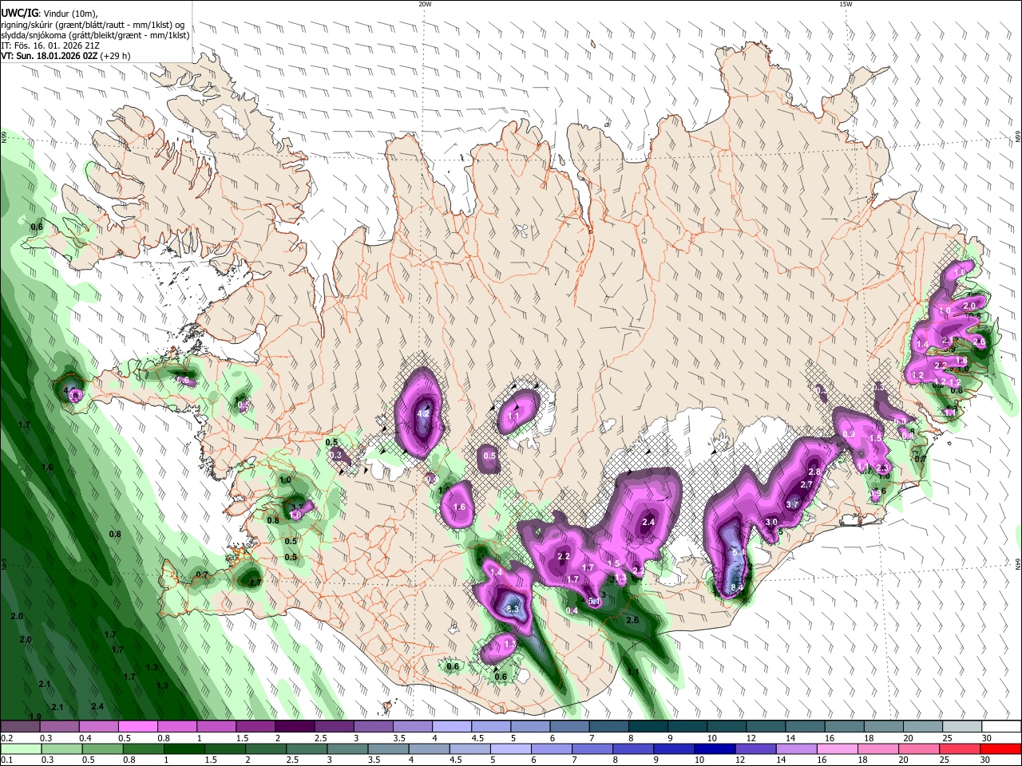Image resolution: width=1022 pixels, height=766 pixels.
Task: Click the 15W longitude label
Action: 846,4
